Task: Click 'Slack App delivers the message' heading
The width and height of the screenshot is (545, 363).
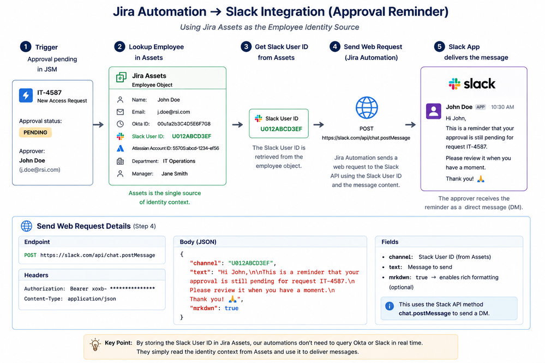Action: point(476,52)
